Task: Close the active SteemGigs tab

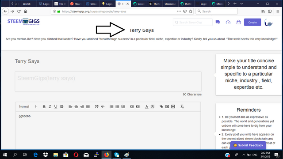Action: tap(127, 4)
